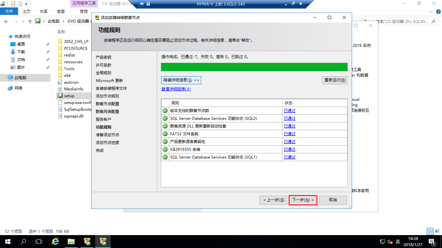Click the green rule-check progress bar
The image size is (442, 248).
coord(254,67)
